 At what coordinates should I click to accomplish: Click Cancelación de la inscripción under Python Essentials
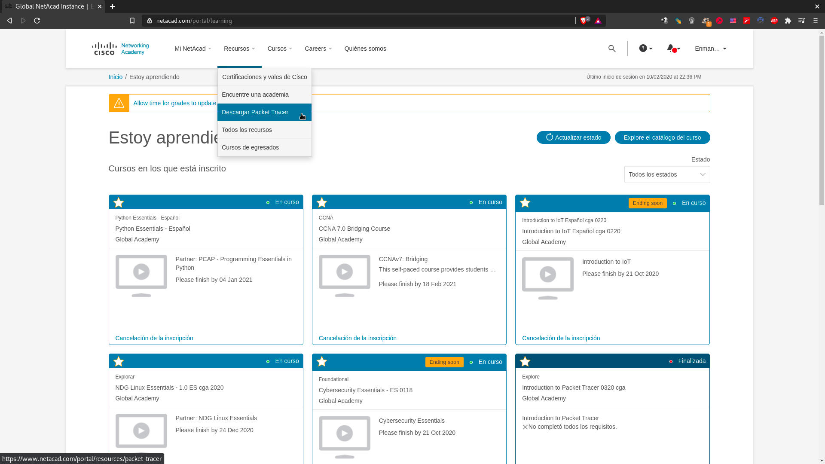tap(154, 338)
